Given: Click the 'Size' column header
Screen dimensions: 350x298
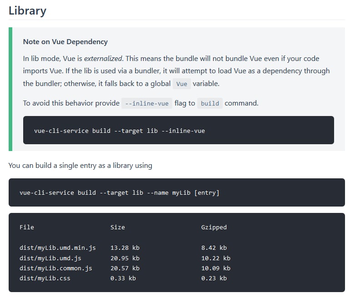Looking at the screenshot, I should point(118,227).
